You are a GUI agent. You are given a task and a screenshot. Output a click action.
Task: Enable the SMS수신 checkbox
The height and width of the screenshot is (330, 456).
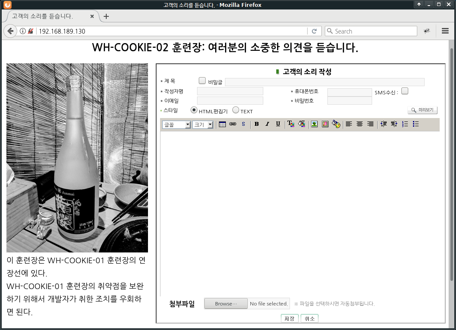pyautogui.click(x=405, y=91)
